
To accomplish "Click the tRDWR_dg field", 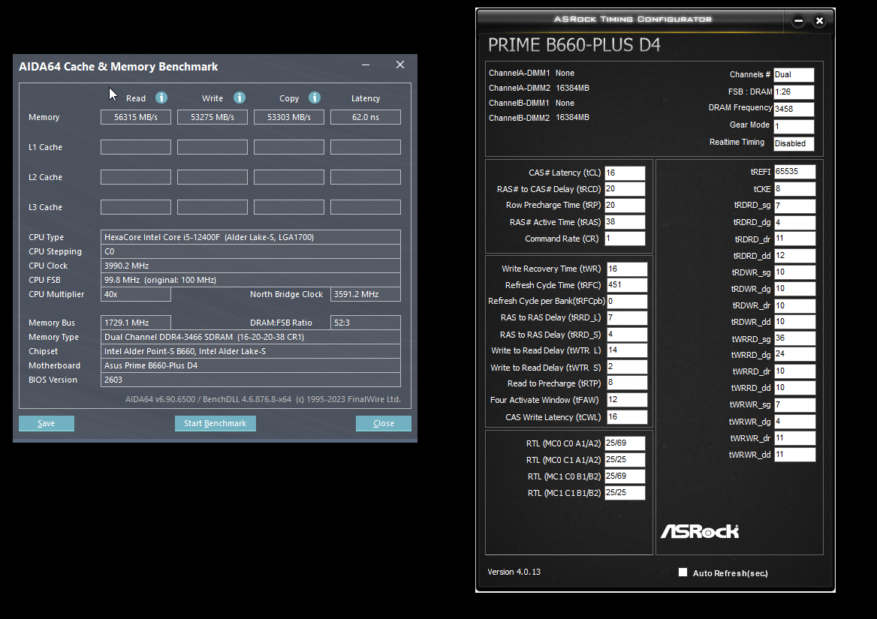I will pos(794,289).
